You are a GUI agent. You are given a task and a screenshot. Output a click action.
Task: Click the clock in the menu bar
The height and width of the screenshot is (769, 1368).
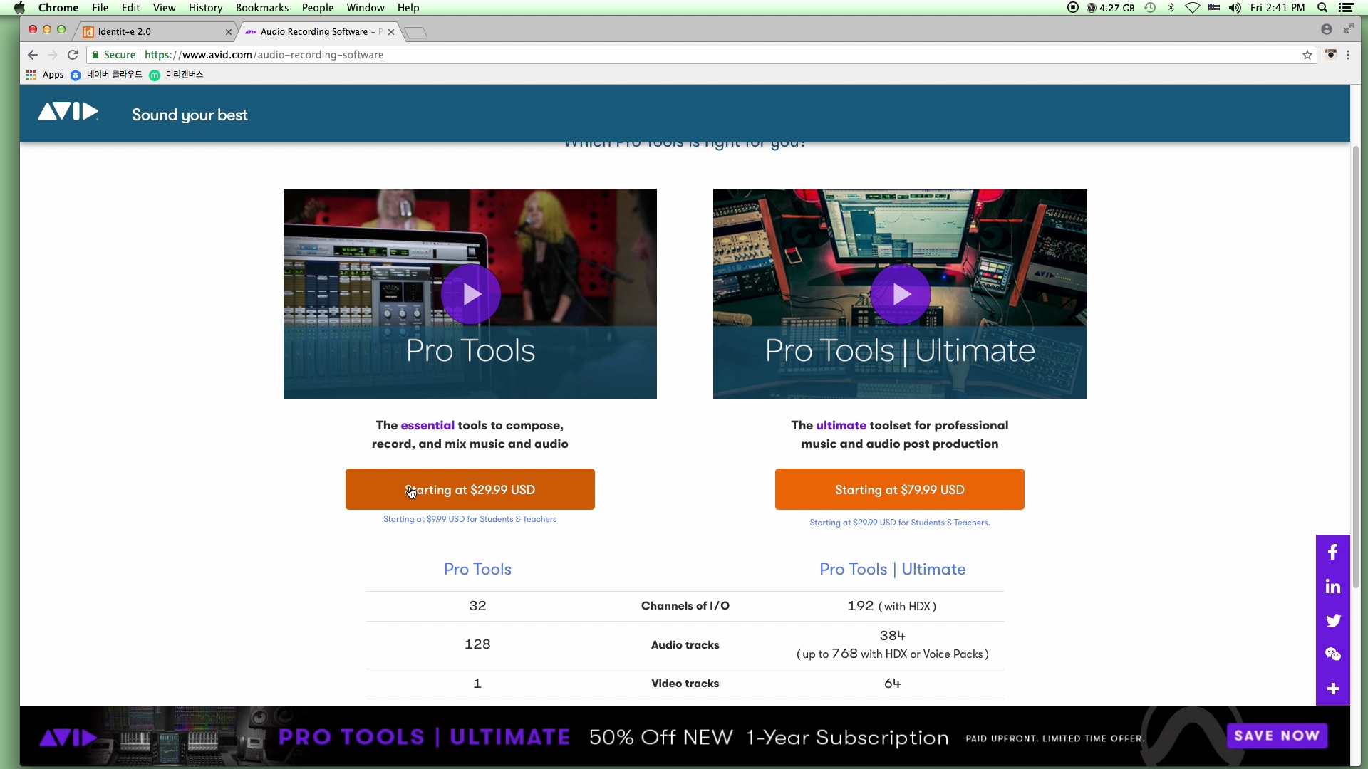pos(1278,8)
